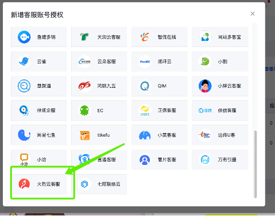Choose the green octopus EC card
The height and width of the screenshot is (216, 275).
(99, 111)
